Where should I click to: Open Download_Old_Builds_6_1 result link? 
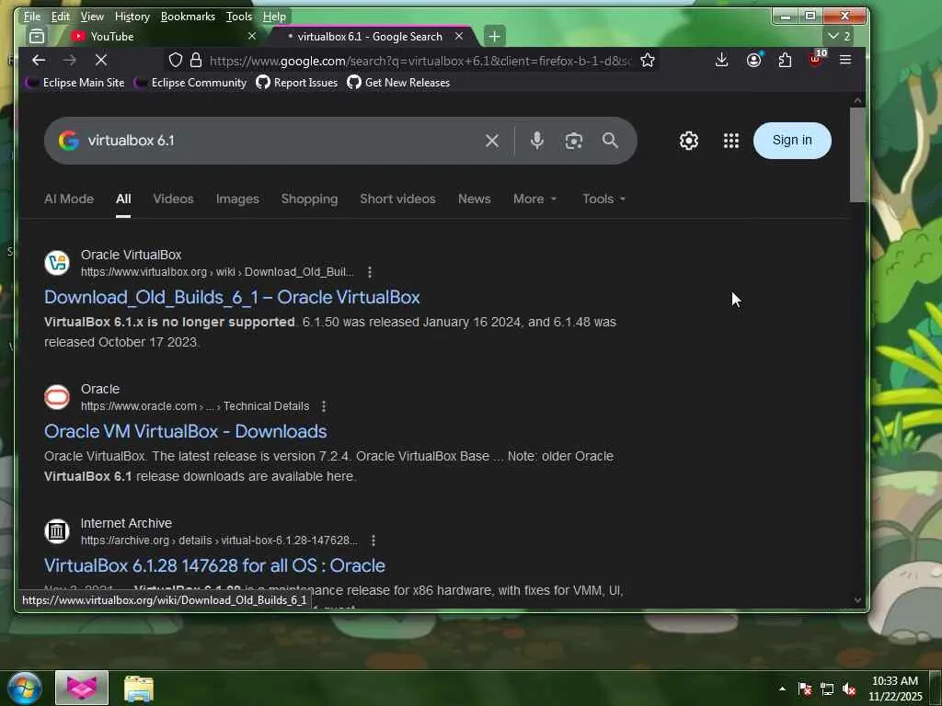pos(232,297)
